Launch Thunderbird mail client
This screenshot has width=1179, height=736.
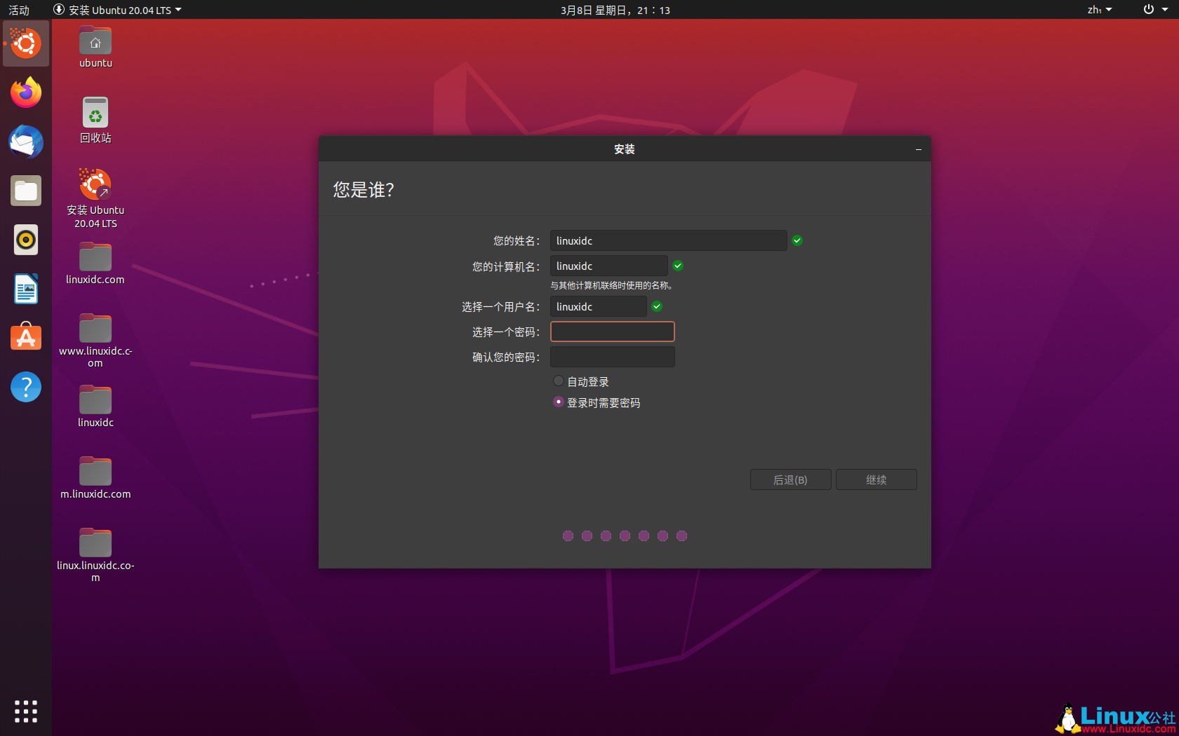point(25,142)
